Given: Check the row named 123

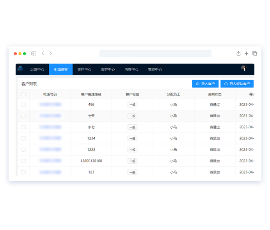Looking at the screenshot, I should [23, 172].
